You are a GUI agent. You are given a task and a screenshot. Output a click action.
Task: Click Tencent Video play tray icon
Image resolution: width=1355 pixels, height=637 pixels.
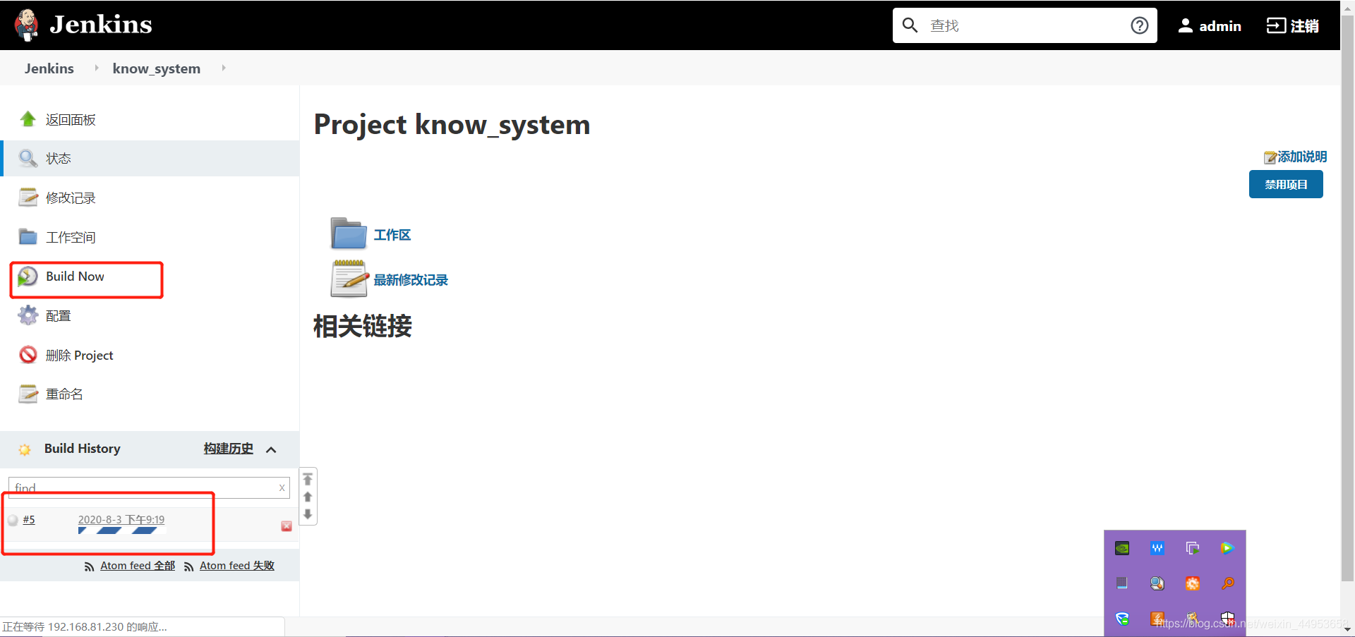pos(1227,548)
